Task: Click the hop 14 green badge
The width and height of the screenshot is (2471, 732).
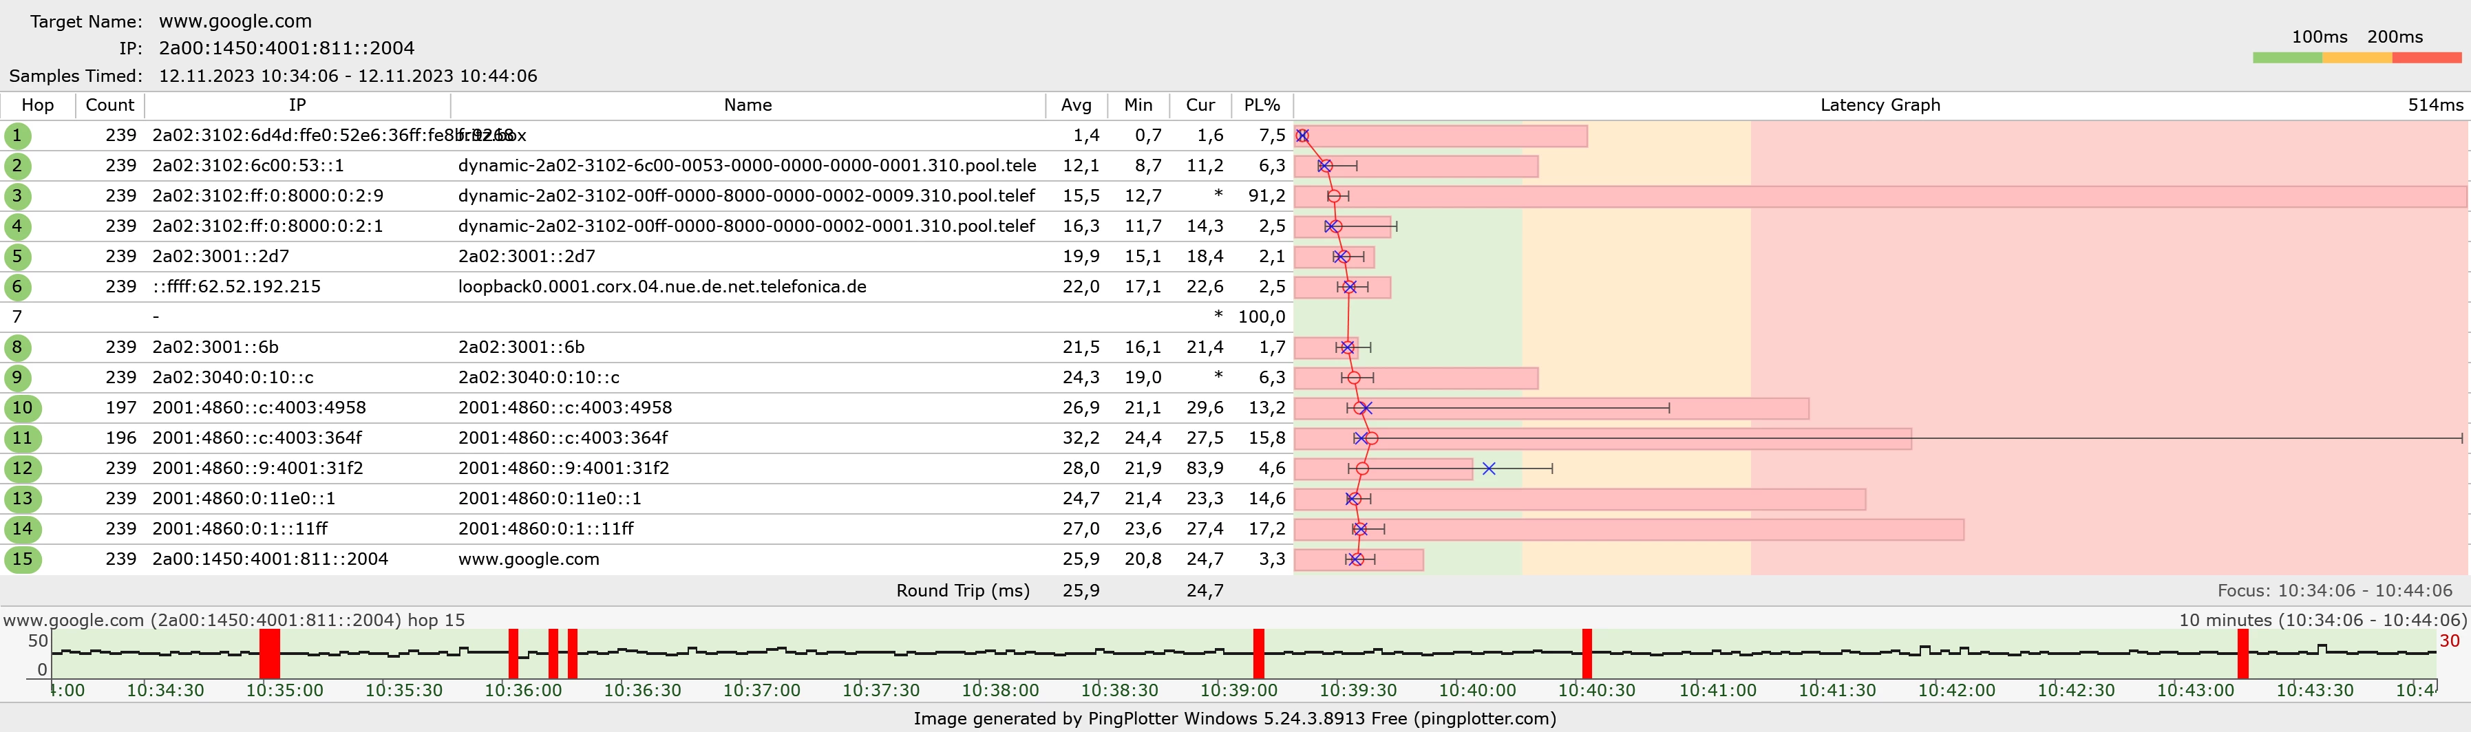Action: click(22, 528)
